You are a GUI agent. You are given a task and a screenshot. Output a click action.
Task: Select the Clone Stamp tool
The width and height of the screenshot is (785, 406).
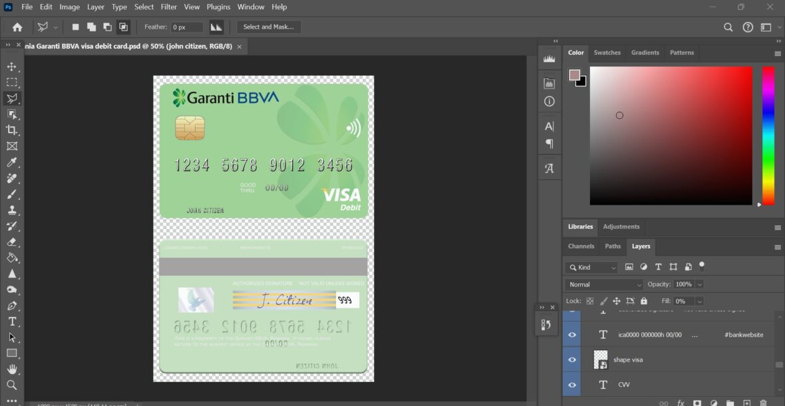tap(12, 210)
